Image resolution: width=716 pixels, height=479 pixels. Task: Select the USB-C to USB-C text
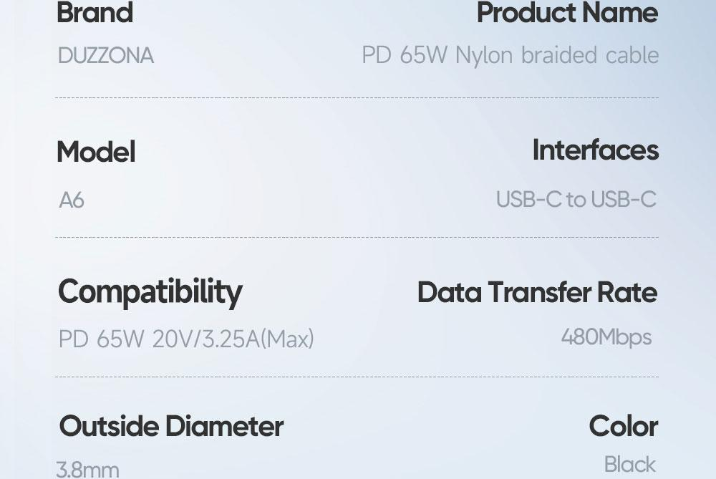tap(576, 199)
